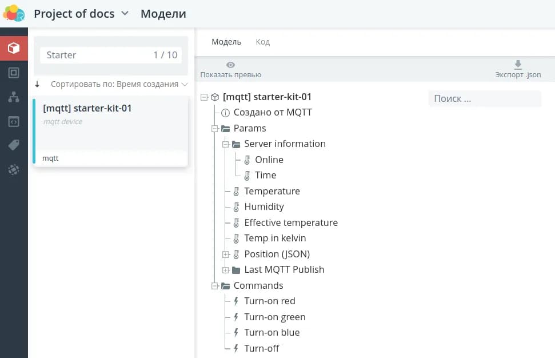Screen dimensions: 555x358
Task: Open the sort by creation time dropdown
Action: (119, 84)
